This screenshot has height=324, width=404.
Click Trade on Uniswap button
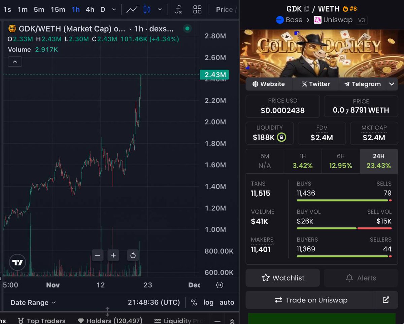point(310,300)
